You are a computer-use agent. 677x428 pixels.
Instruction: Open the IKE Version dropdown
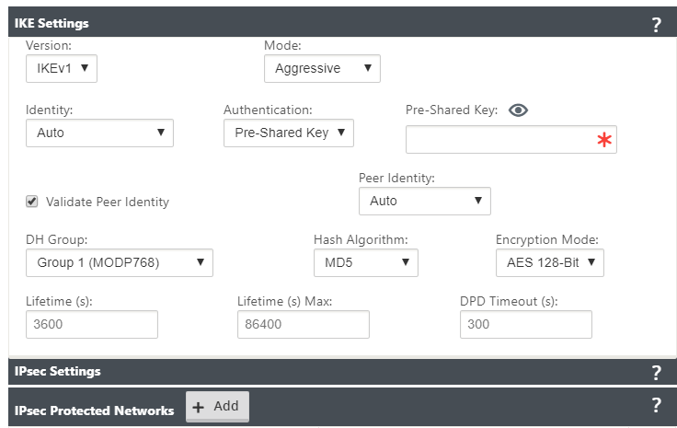[62, 68]
